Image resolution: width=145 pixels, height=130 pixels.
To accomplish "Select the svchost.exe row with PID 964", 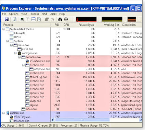I will point(71,73).
